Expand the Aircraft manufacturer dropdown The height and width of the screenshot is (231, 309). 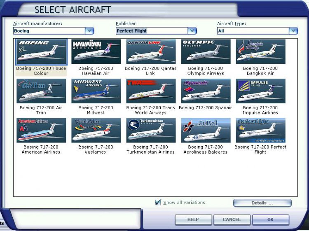coord(89,31)
